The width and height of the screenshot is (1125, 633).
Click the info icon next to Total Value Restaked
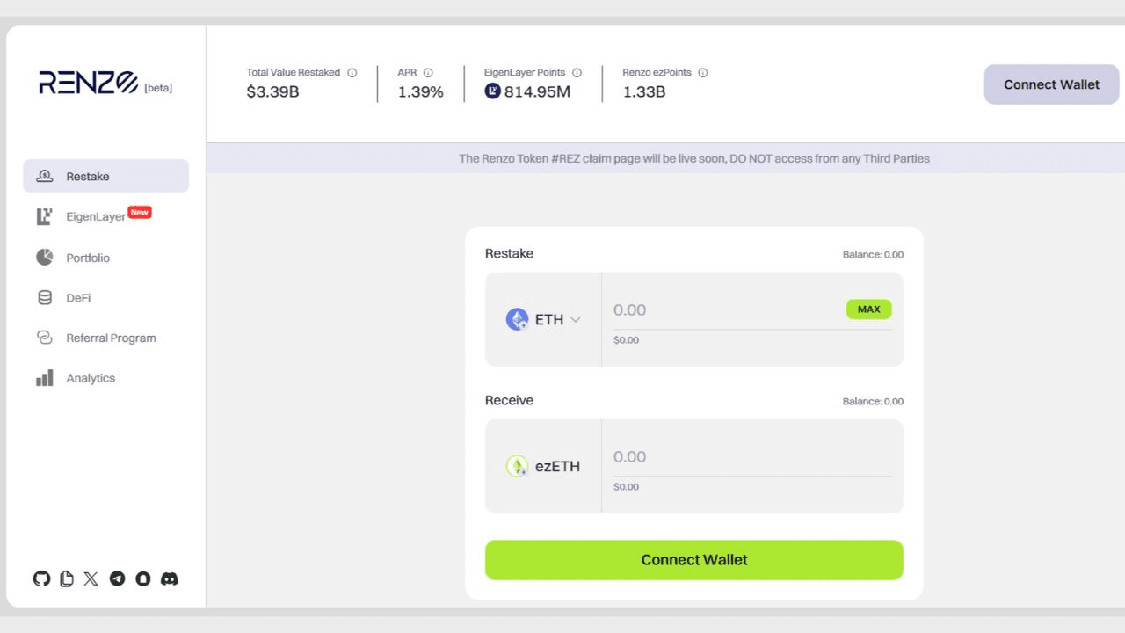tap(352, 73)
